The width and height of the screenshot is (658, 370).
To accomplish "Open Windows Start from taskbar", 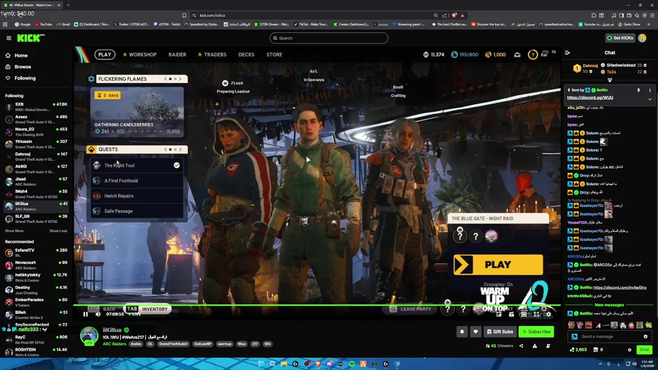I will click(261, 364).
